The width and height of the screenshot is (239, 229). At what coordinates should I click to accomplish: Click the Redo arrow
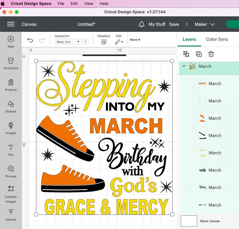tap(42, 40)
